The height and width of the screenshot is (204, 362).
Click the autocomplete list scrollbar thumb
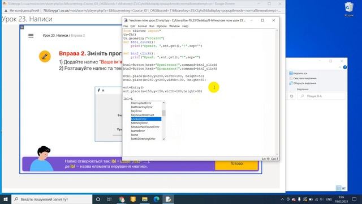(x=163, y=113)
